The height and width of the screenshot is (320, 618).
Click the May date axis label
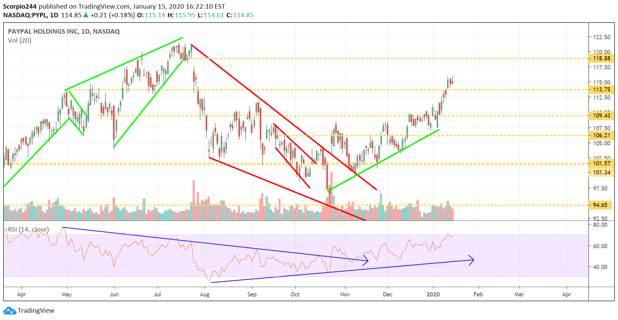pos(67,294)
